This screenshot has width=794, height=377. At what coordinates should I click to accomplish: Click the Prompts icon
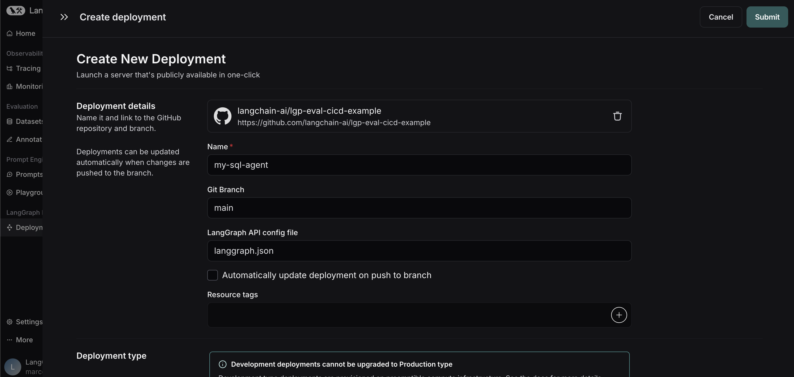coord(10,174)
